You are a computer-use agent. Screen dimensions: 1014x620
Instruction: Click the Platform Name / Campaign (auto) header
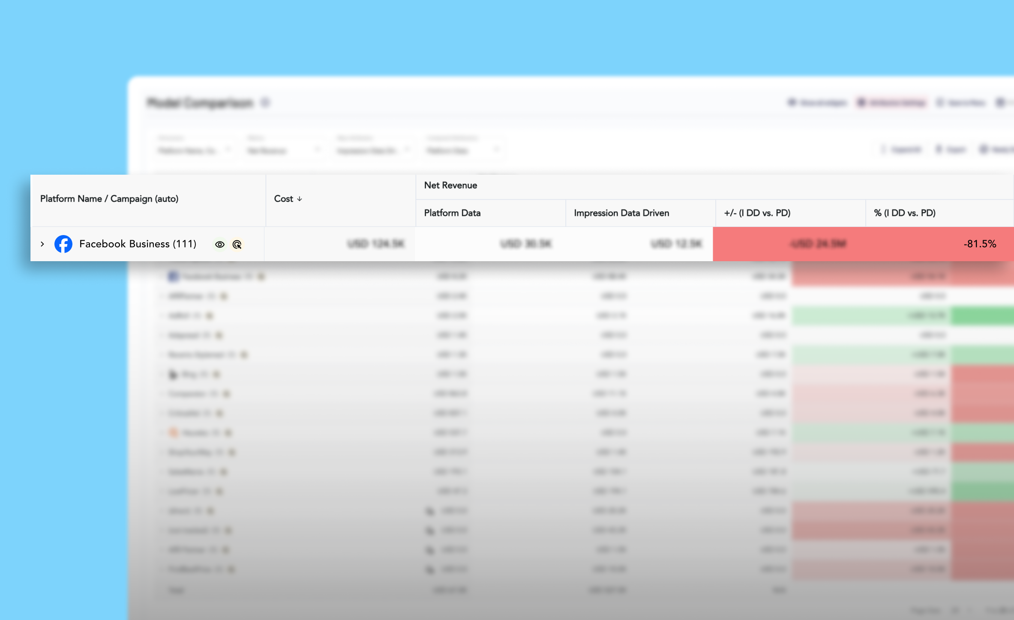pyautogui.click(x=109, y=199)
